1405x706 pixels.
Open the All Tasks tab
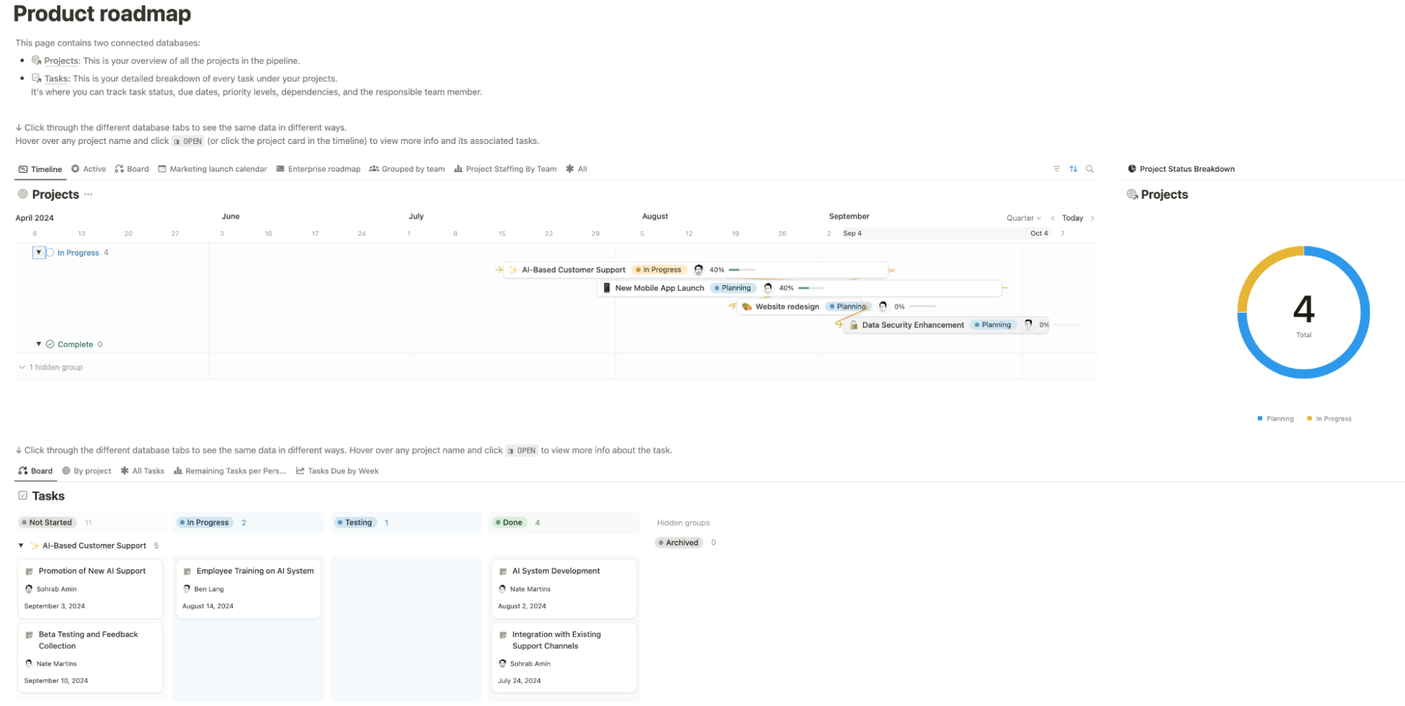(143, 471)
